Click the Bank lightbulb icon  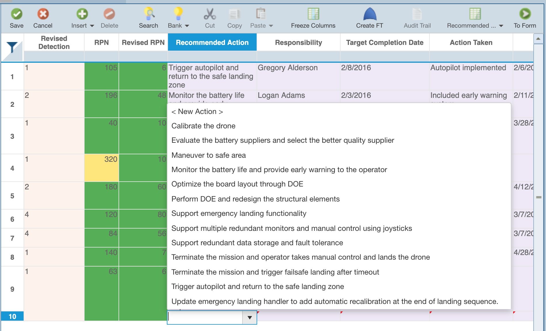pos(178,14)
